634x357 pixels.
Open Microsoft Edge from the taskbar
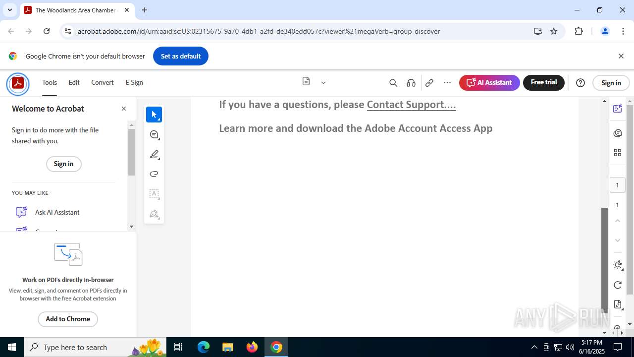click(x=204, y=347)
